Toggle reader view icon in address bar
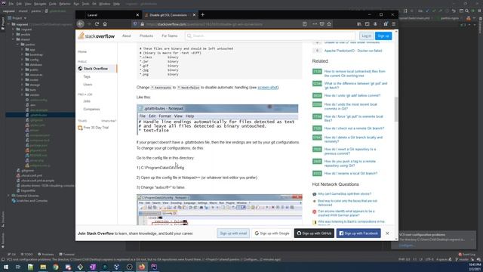The width and height of the screenshot is (483, 272). (x=304, y=23)
